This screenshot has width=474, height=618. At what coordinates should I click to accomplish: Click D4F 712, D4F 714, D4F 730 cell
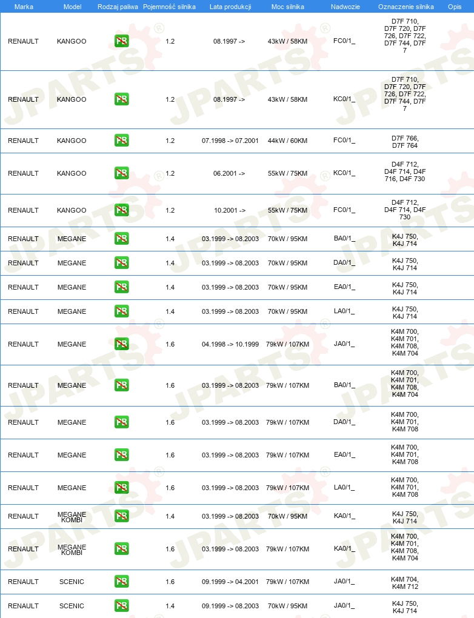pos(405,210)
